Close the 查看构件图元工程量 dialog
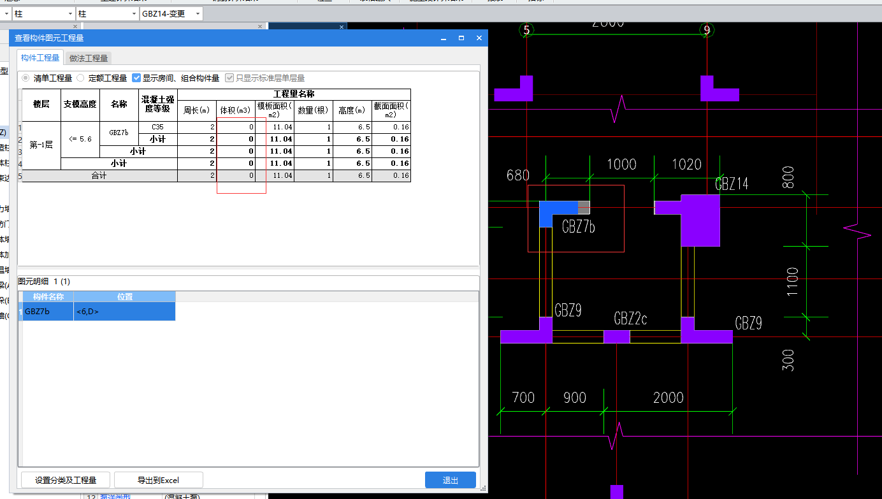Image resolution: width=882 pixels, height=499 pixels. pos(479,38)
